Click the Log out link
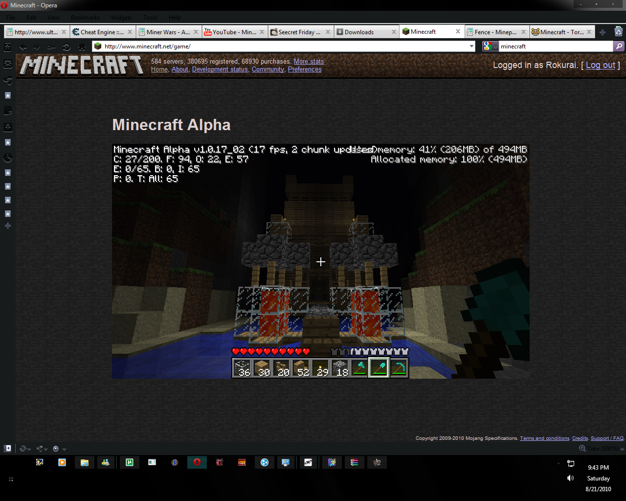The width and height of the screenshot is (626, 501). (x=600, y=65)
